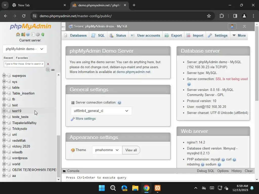Go to the Export tab

(173, 35)
